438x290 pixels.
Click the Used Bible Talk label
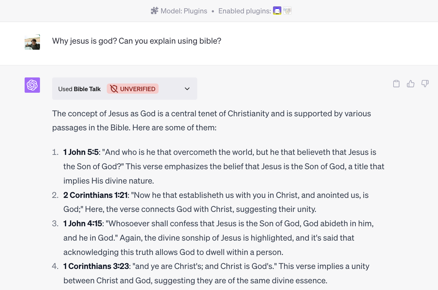coord(79,89)
